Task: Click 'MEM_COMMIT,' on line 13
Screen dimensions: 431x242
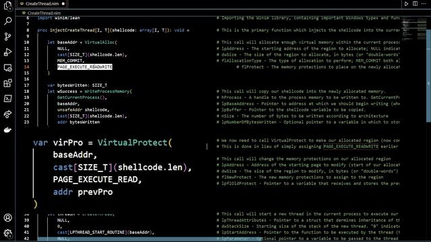Action: [x=71, y=61]
